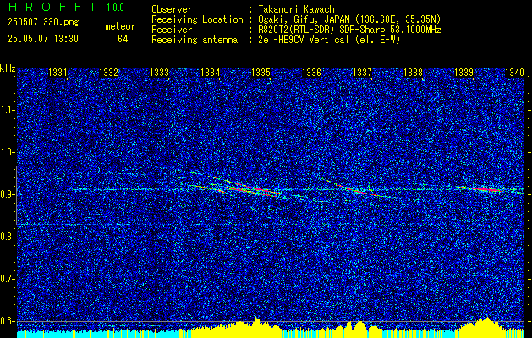This screenshot has width=532, height=338.
Task: Click time marker 1333
Action: [x=159, y=72]
